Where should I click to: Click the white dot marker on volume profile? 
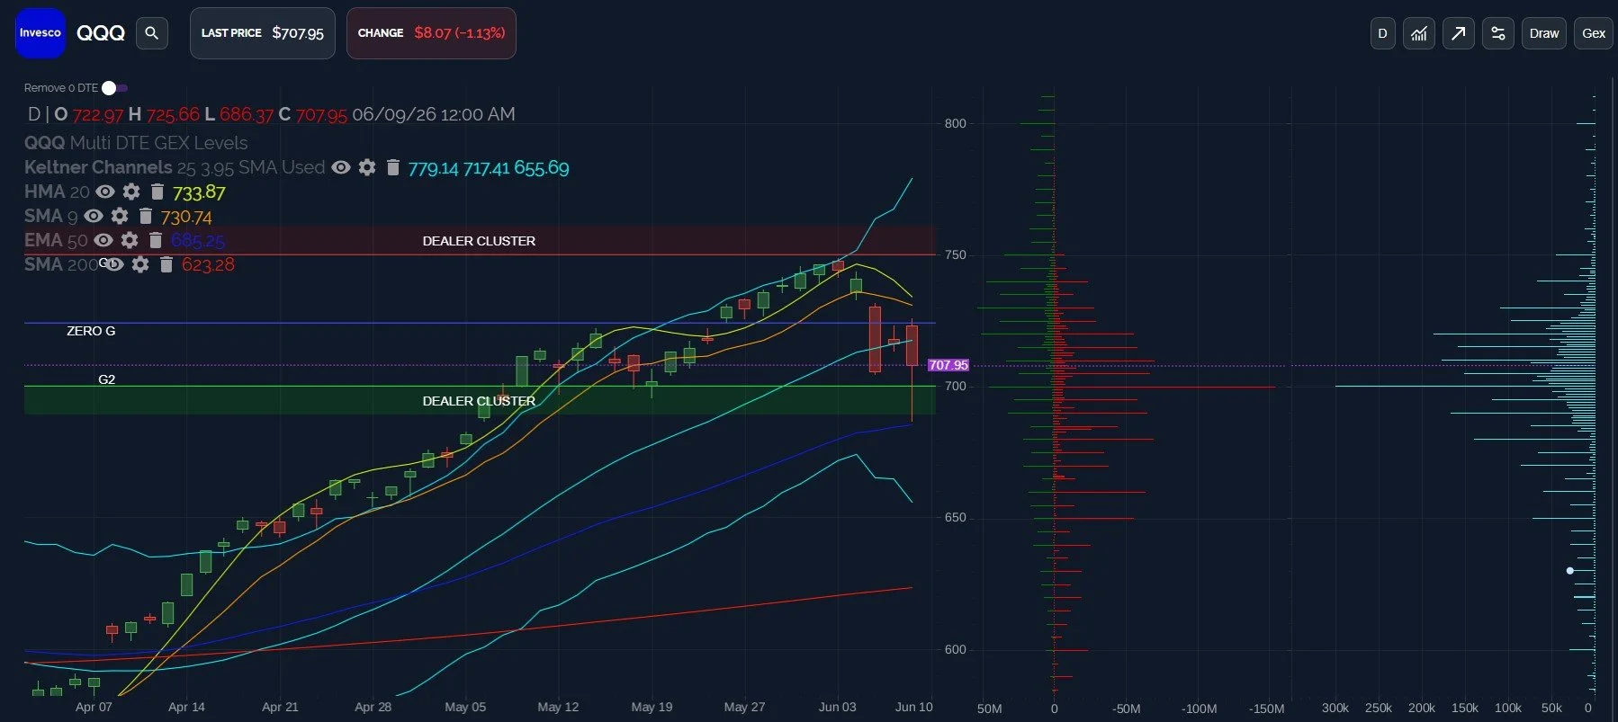1570,571
